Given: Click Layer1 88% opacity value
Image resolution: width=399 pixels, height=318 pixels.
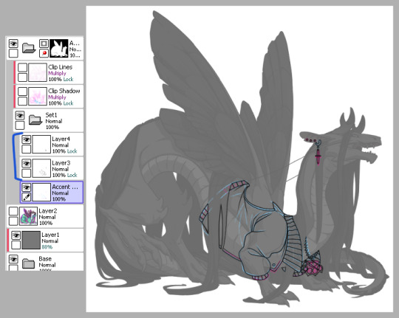Looking at the screenshot, I should pos(47,247).
